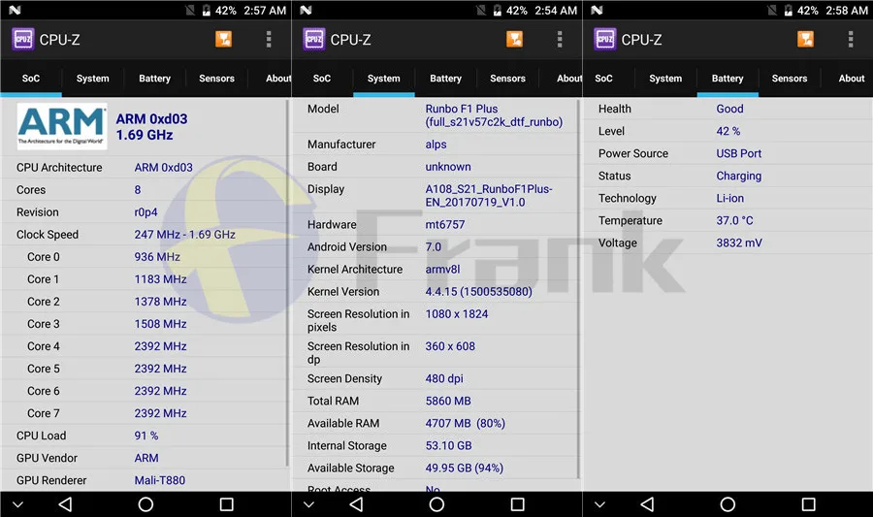Select the System tab in the middle screenshot
This screenshot has height=517, width=873.
(x=383, y=79)
